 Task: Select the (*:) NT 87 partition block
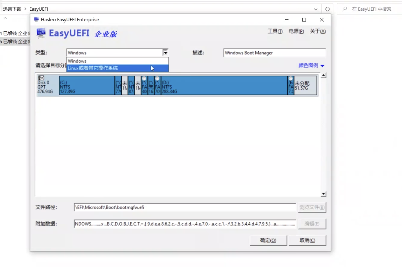coord(131,85)
